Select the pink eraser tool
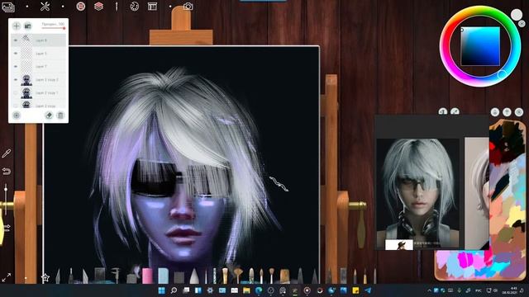529x297 pixels. click(x=147, y=276)
